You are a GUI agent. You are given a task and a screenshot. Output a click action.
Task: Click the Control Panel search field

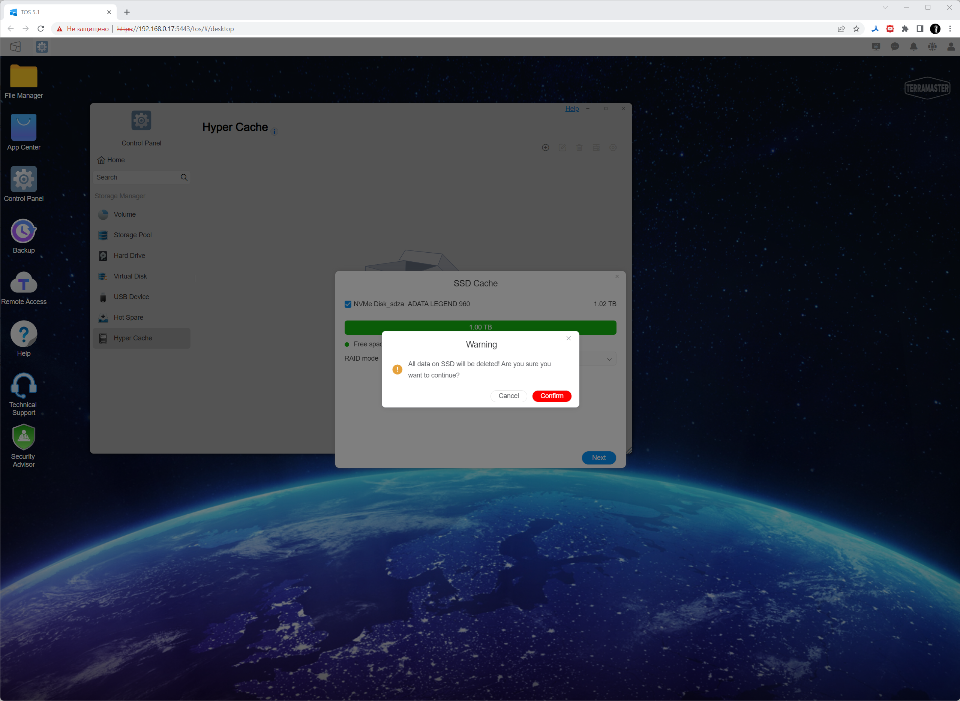click(x=136, y=177)
